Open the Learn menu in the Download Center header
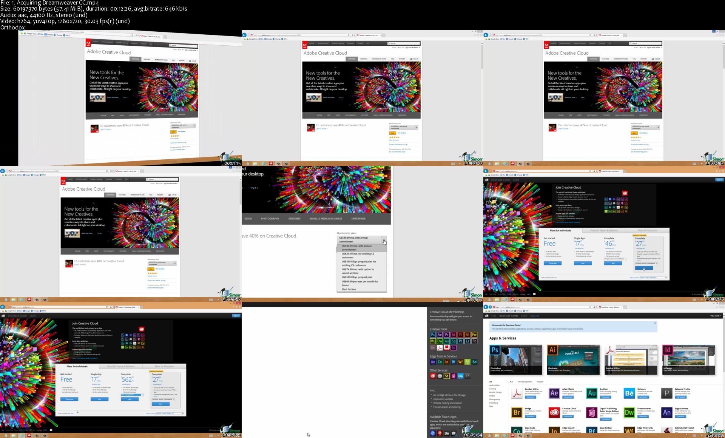 (524, 316)
